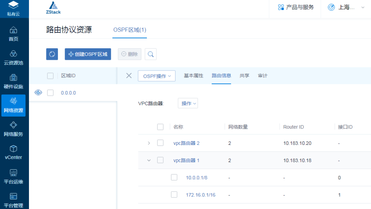371x209 pixels.
Task: Close the OSPF detail panel
Action: coord(129,76)
